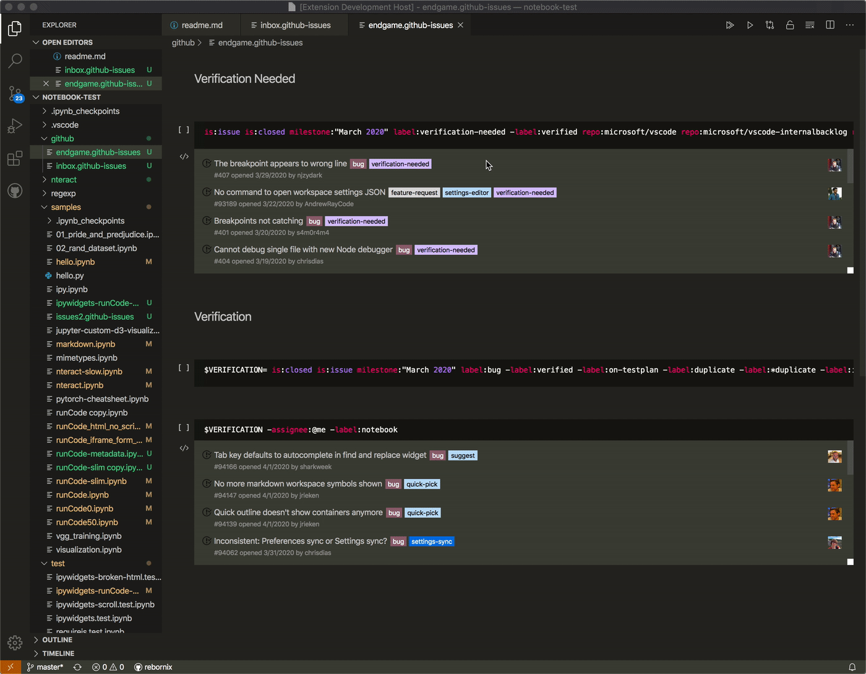Close endgame.github-iss... in Open Editors
866x674 pixels.
click(x=46, y=84)
